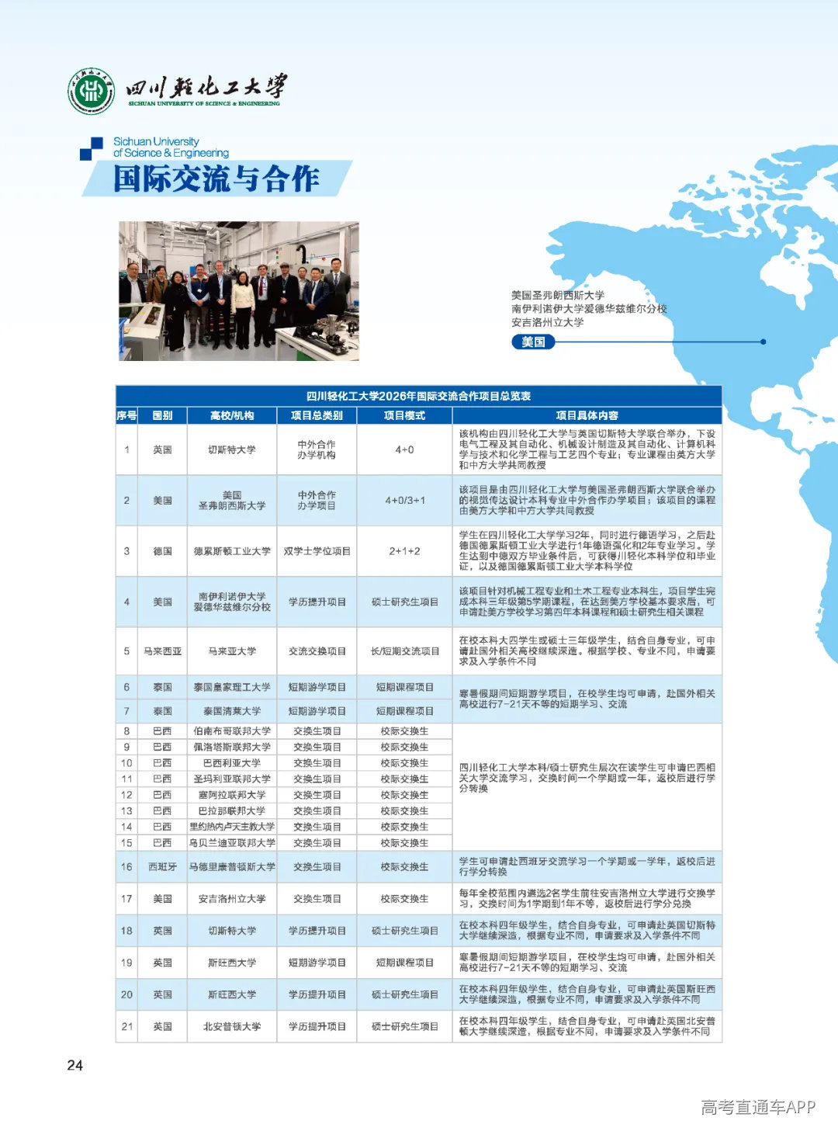Select 中外合作办学机构 cell in row 1

(x=317, y=449)
